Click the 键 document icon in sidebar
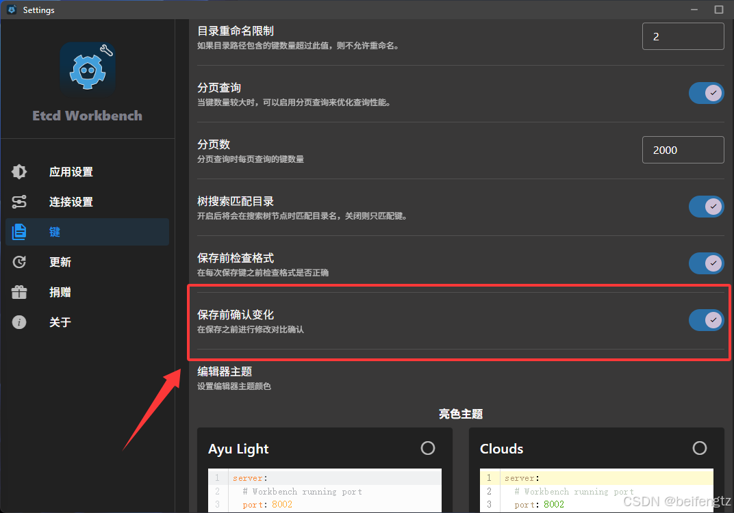The width and height of the screenshot is (734, 513). (x=19, y=231)
